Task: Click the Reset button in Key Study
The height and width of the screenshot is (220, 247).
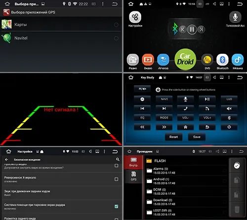Action: (173, 137)
